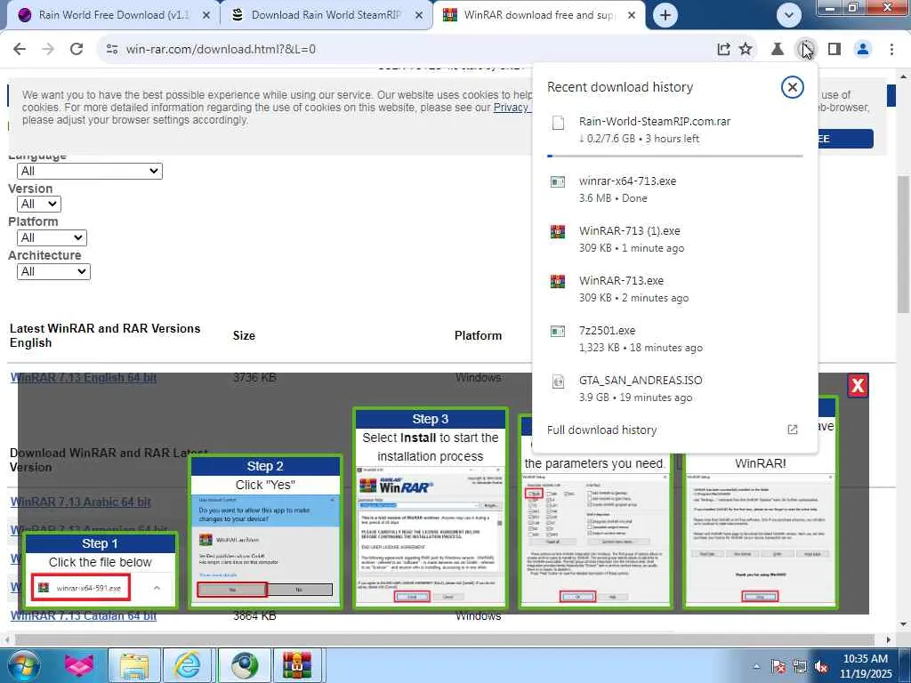Click the address bar URL
Image resolution: width=911 pixels, height=683 pixels.
point(221,50)
